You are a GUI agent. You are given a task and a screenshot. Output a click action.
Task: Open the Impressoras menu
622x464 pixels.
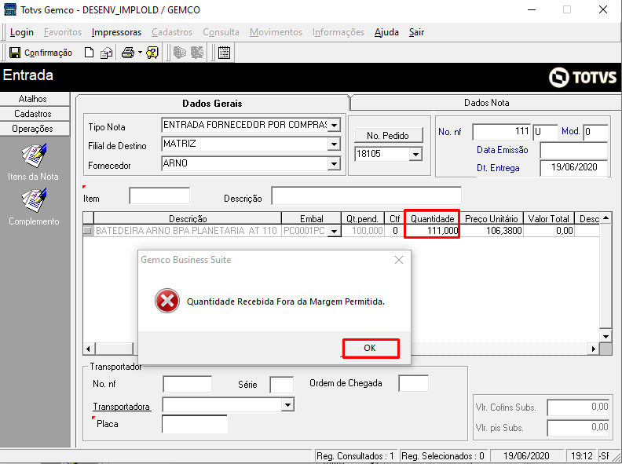pos(116,32)
